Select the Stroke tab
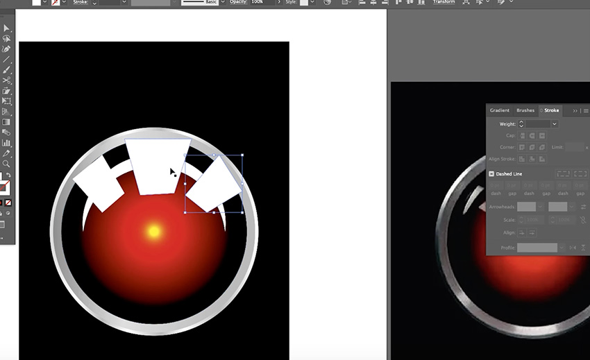The height and width of the screenshot is (360, 590). pyautogui.click(x=551, y=110)
